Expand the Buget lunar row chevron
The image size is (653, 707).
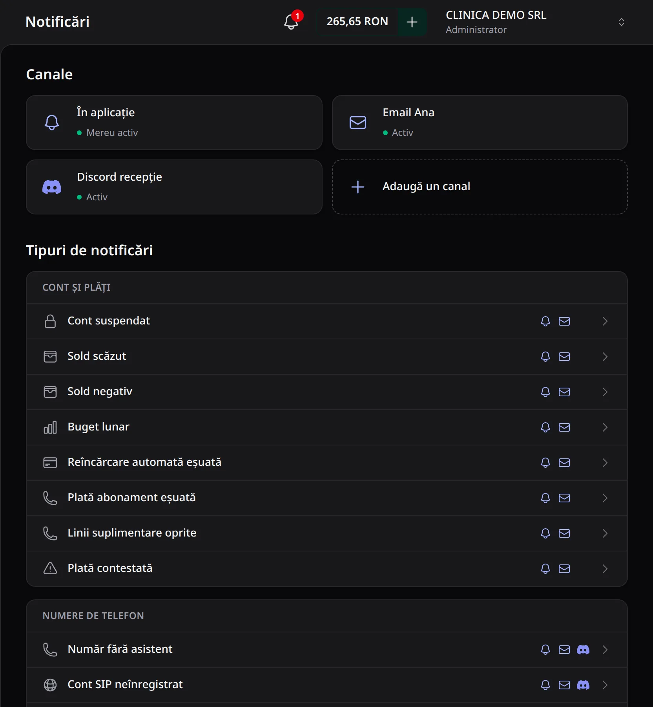click(x=605, y=427)
